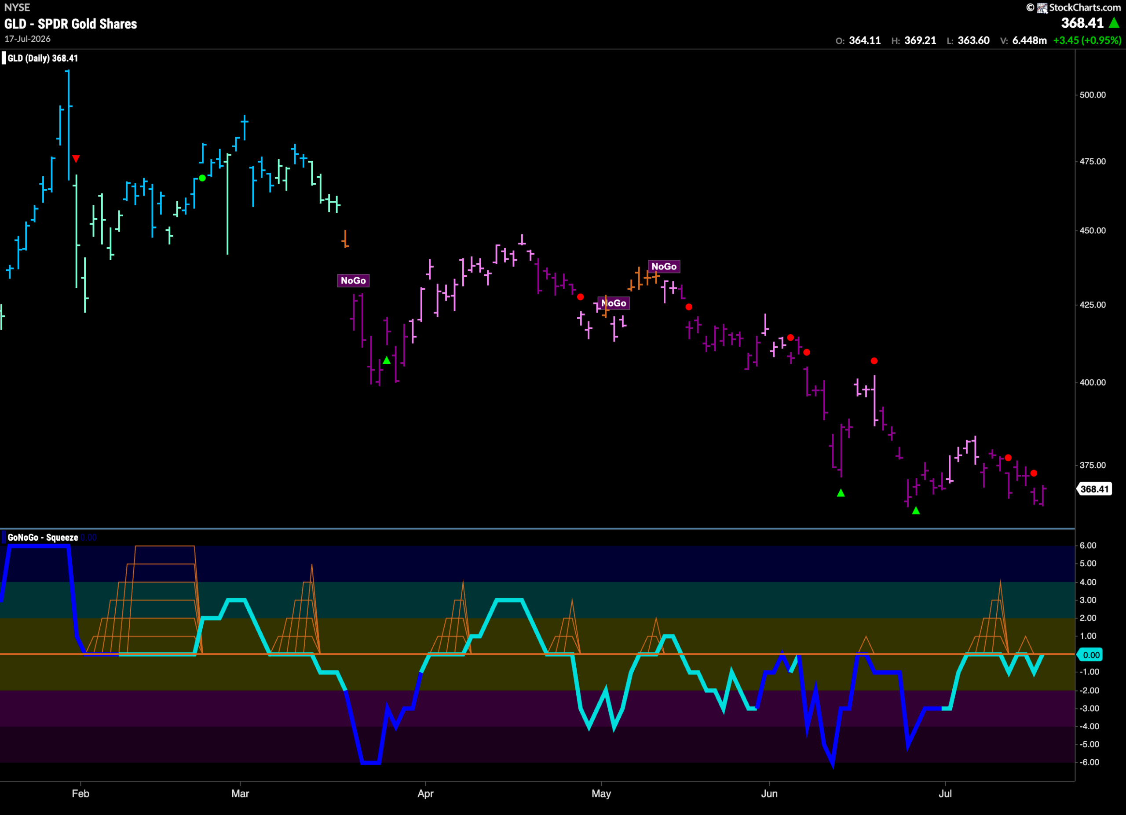Click the NoGo label just after May begins
The height and width of the screenshot is (815, 1126).
tap(614, 303)
